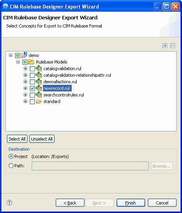182x213 pixels.
Task: Click the demoallactions.rul file icon
Action: pos(39,81)
